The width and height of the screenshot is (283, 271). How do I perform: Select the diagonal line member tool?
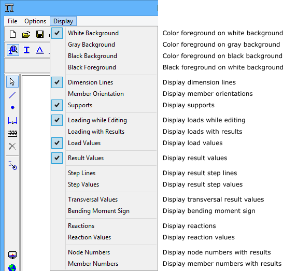[12, 95]
